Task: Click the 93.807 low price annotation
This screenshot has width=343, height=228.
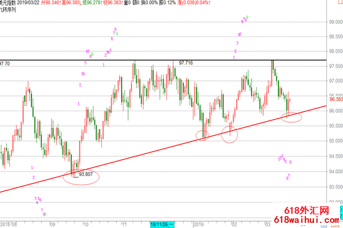Action: (86, 174)
